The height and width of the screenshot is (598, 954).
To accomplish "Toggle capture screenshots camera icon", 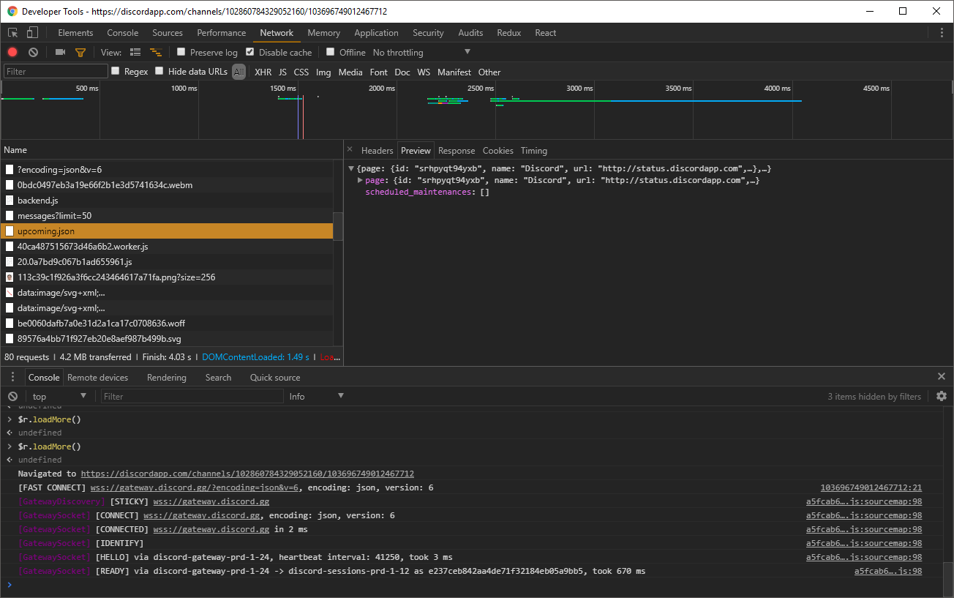I will point(60,52).
